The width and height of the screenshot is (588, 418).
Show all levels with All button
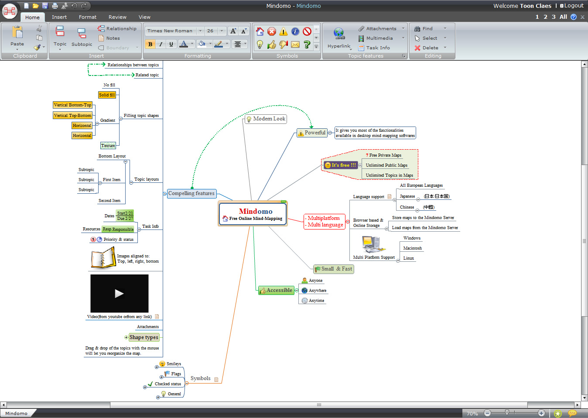click(563, 17)
